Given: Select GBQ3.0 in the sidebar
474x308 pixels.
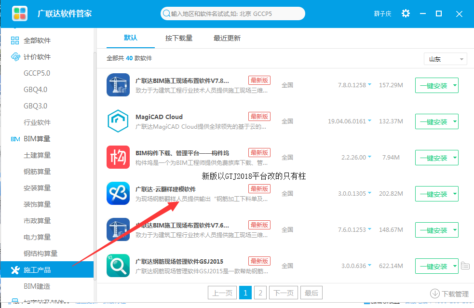Looking at the screenshot, I should pyautogui.click(x=35, y=106).
